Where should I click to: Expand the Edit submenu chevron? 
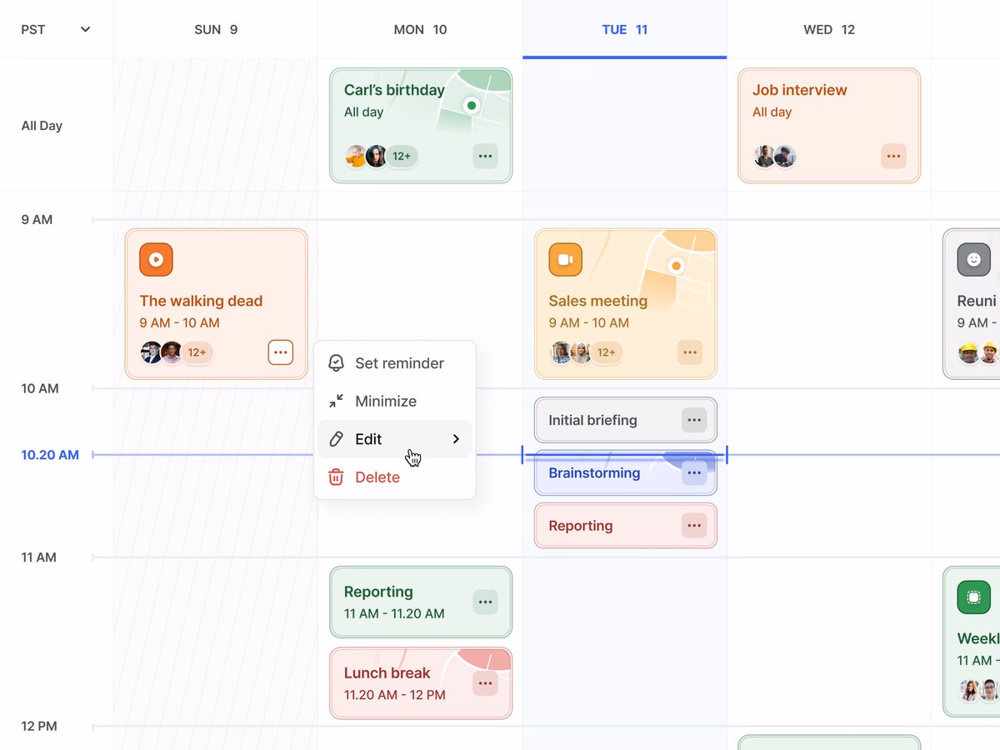click(456, 439)
